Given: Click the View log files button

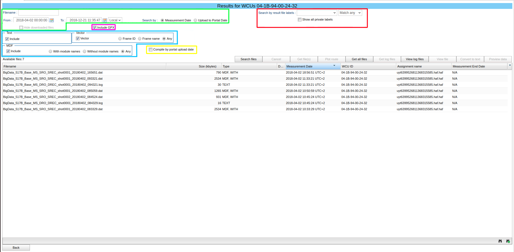Looking at the screenshot, I should point(415,59).
